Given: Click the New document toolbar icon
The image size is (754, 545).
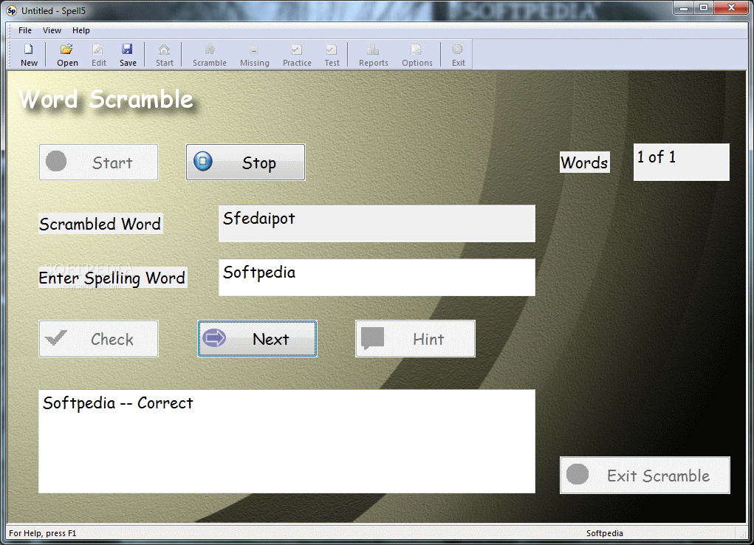Looking at the screenshot, I should 29,55.
